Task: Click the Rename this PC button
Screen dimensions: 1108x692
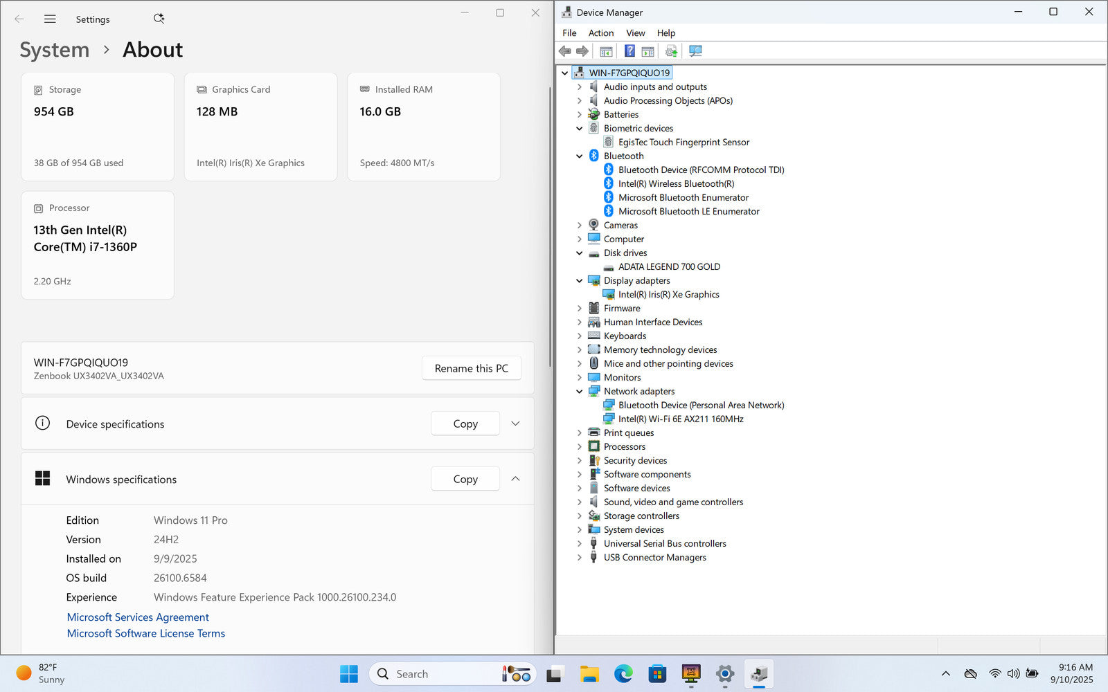Action: coord(471,368)
